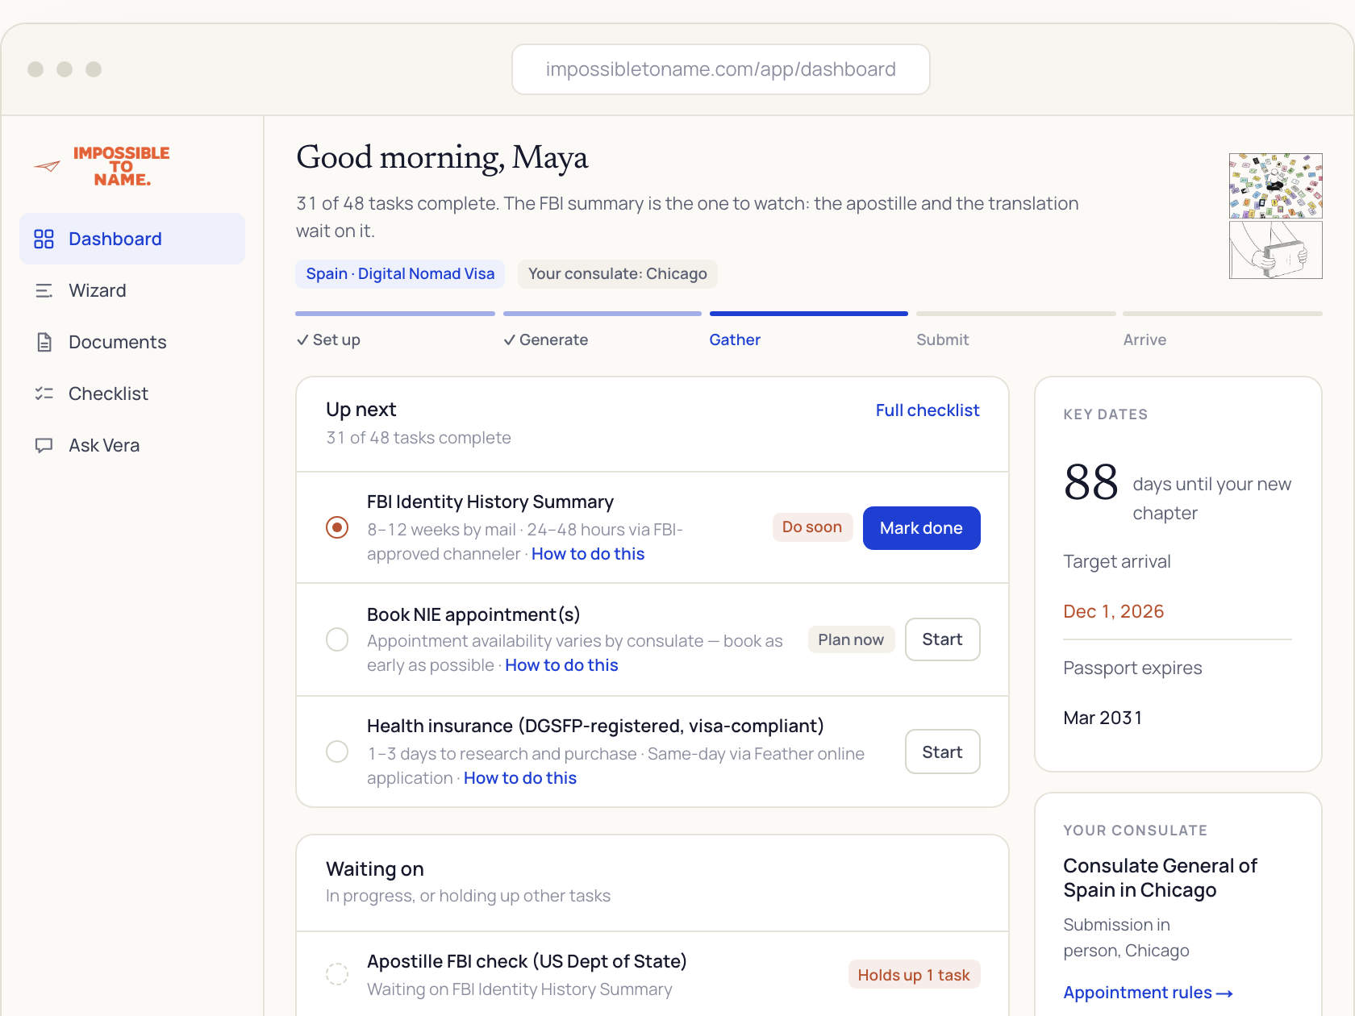Image resolution: width=1355 pixels, height=1016 pixels.
Task: Click the Do soon badge
Action: pos(812,527)
